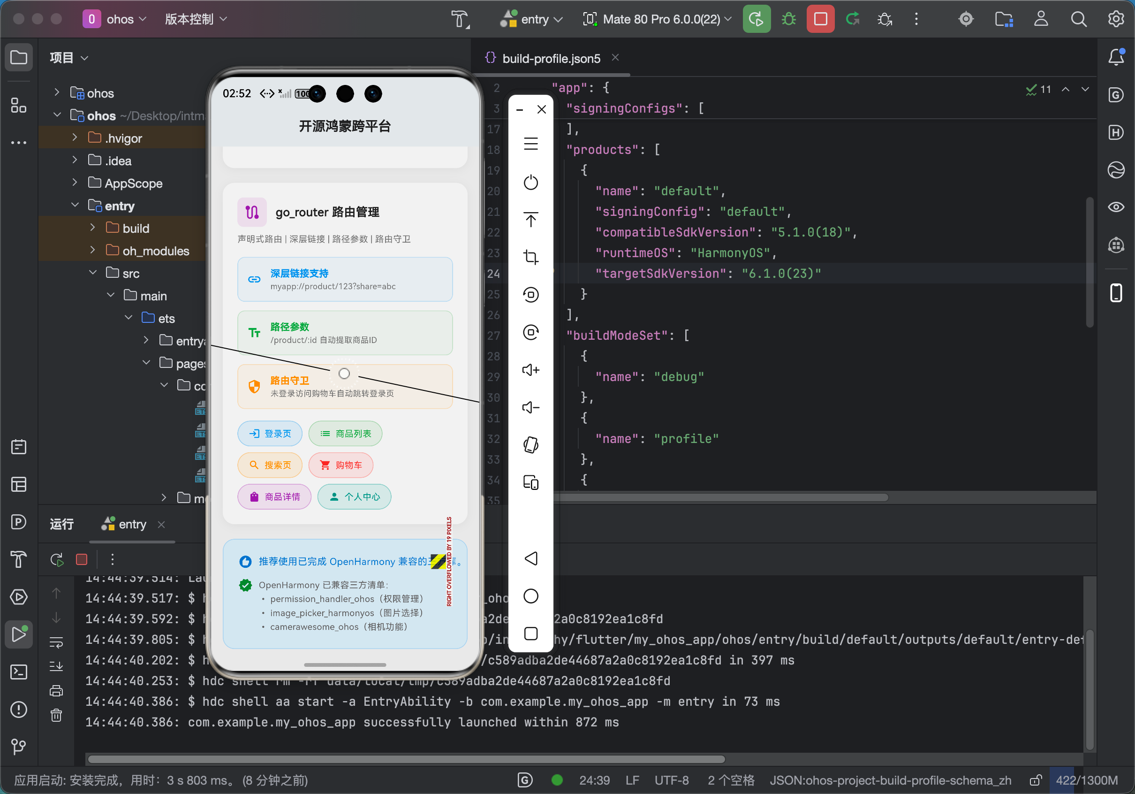This screenshot has height=794, width=1135.
Task: Toggle the Run tool window icon
Action: (19, 634)
